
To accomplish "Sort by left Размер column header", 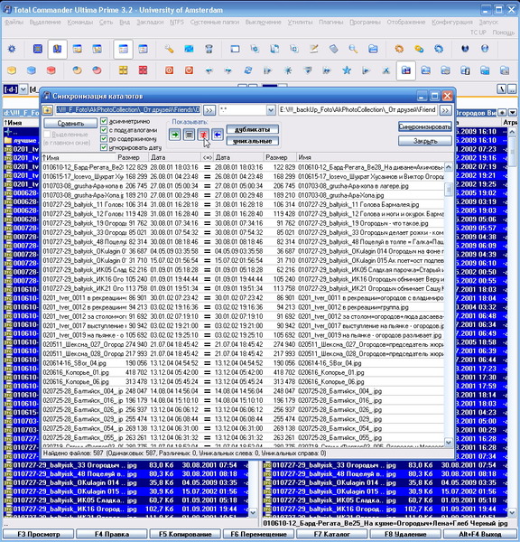I will [x=133, y=157].
